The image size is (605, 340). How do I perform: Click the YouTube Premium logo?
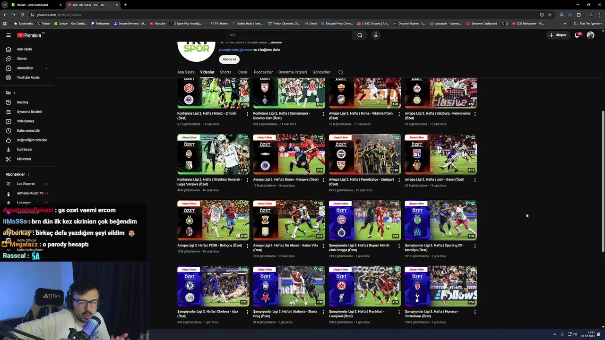pos(30,35)
